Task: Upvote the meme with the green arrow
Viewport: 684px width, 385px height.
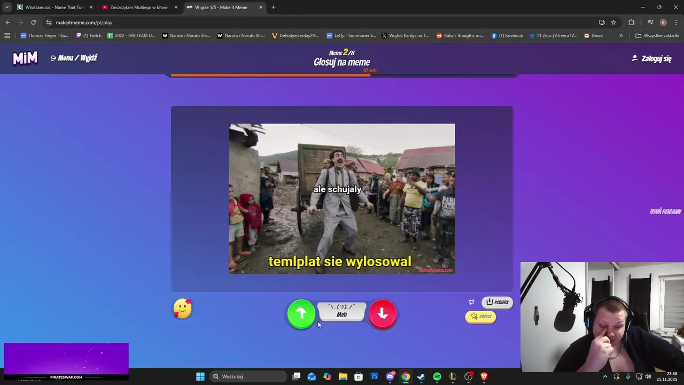Action: point(301,314)
